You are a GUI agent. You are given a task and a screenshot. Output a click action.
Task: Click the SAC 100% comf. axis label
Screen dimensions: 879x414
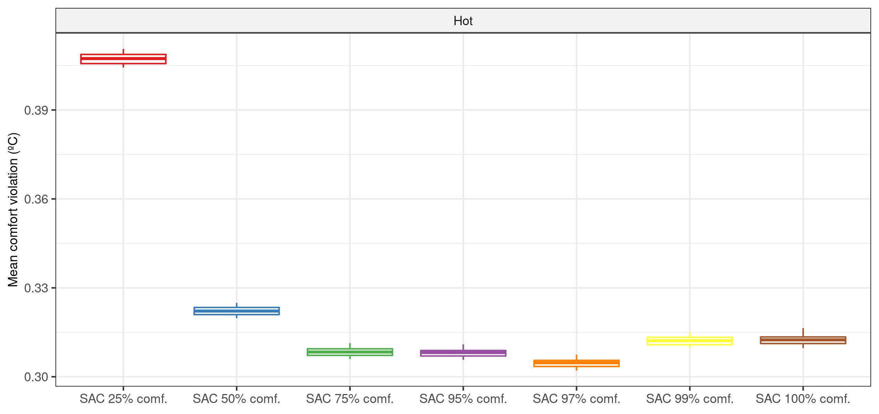(803, 399)
